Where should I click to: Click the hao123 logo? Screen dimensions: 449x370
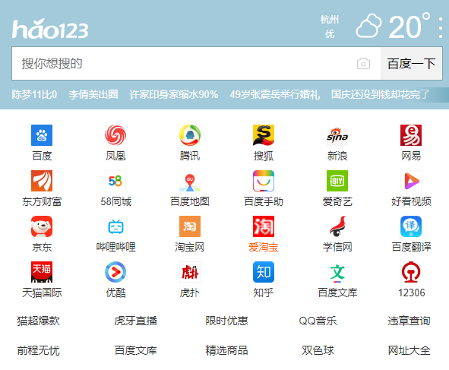click(x=50, y=28)
